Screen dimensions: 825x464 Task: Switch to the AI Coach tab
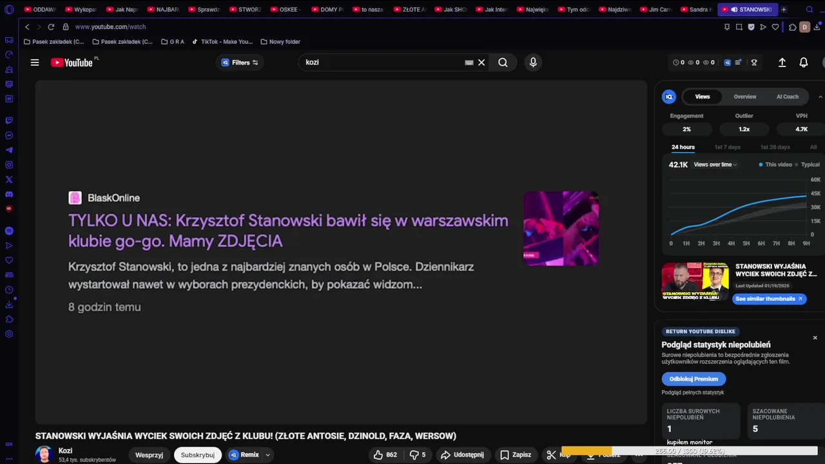click(x=787, y=97)
